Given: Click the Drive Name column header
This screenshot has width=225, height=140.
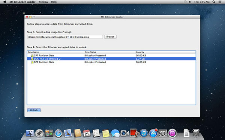Looking at the screenshot, I should (x=55, y=52).
